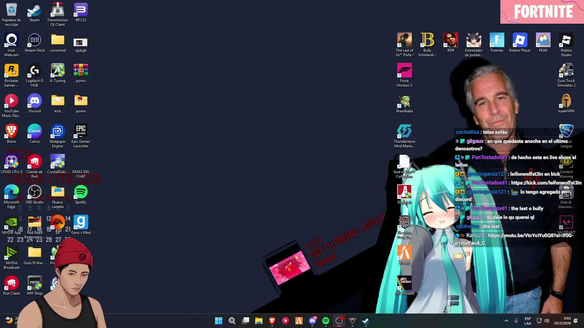Open the volume control in the system tray
Screen dimensions: 584x328
(547, 321)
